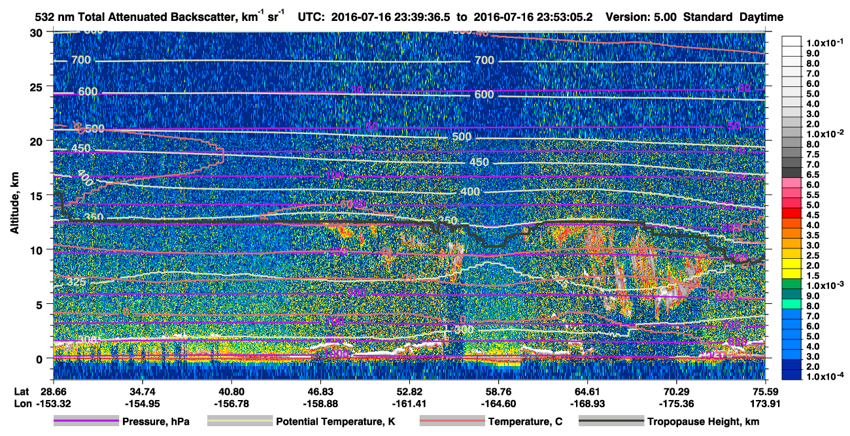850x436 pixels.
Task: Click the altitude tick '25'
Action: [37, 86]
